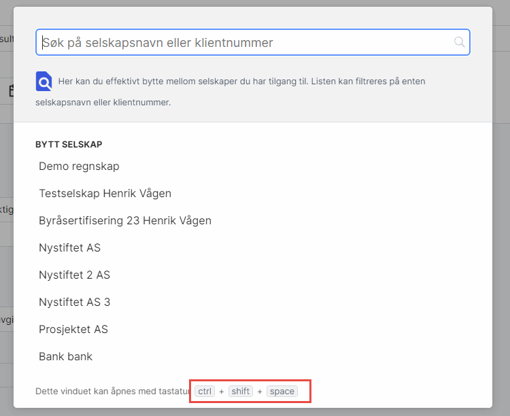Click the plus sign between shift and space
The width and height of the screenshot is (510, 416).
coord(260,391)
